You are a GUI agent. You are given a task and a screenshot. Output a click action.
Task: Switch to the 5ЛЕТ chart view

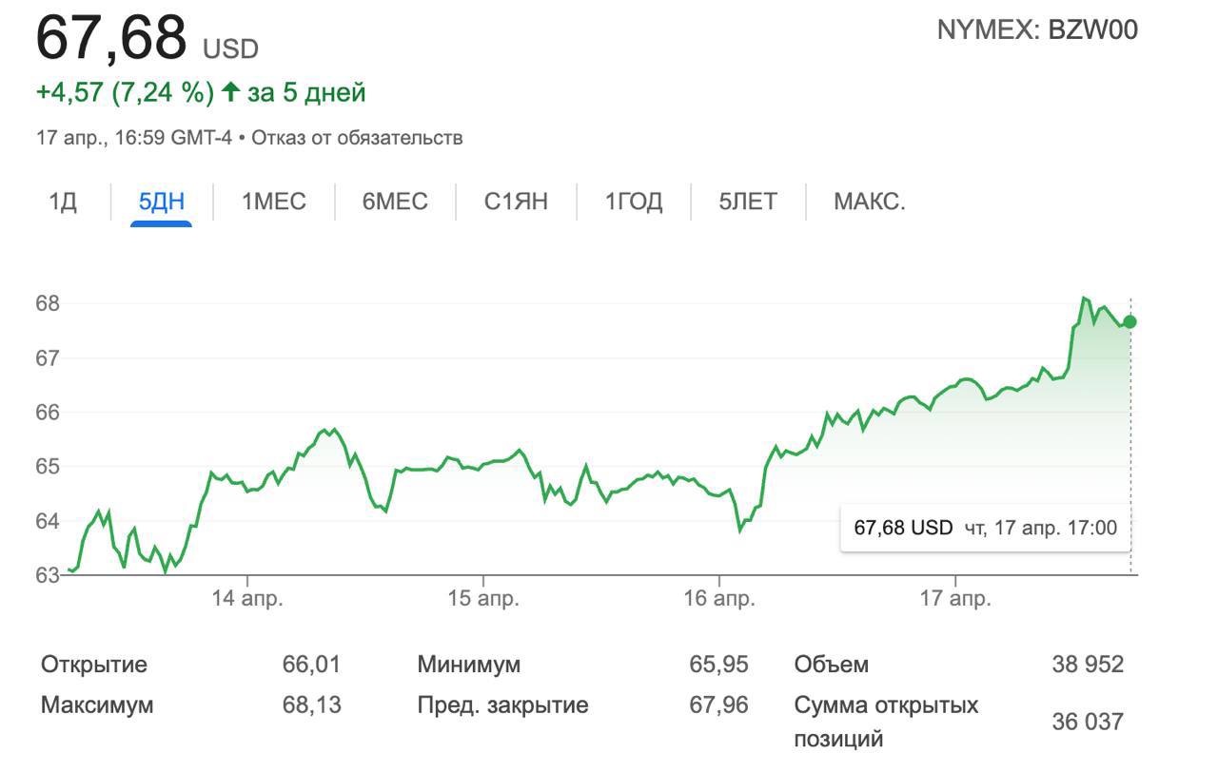(748, 202)
